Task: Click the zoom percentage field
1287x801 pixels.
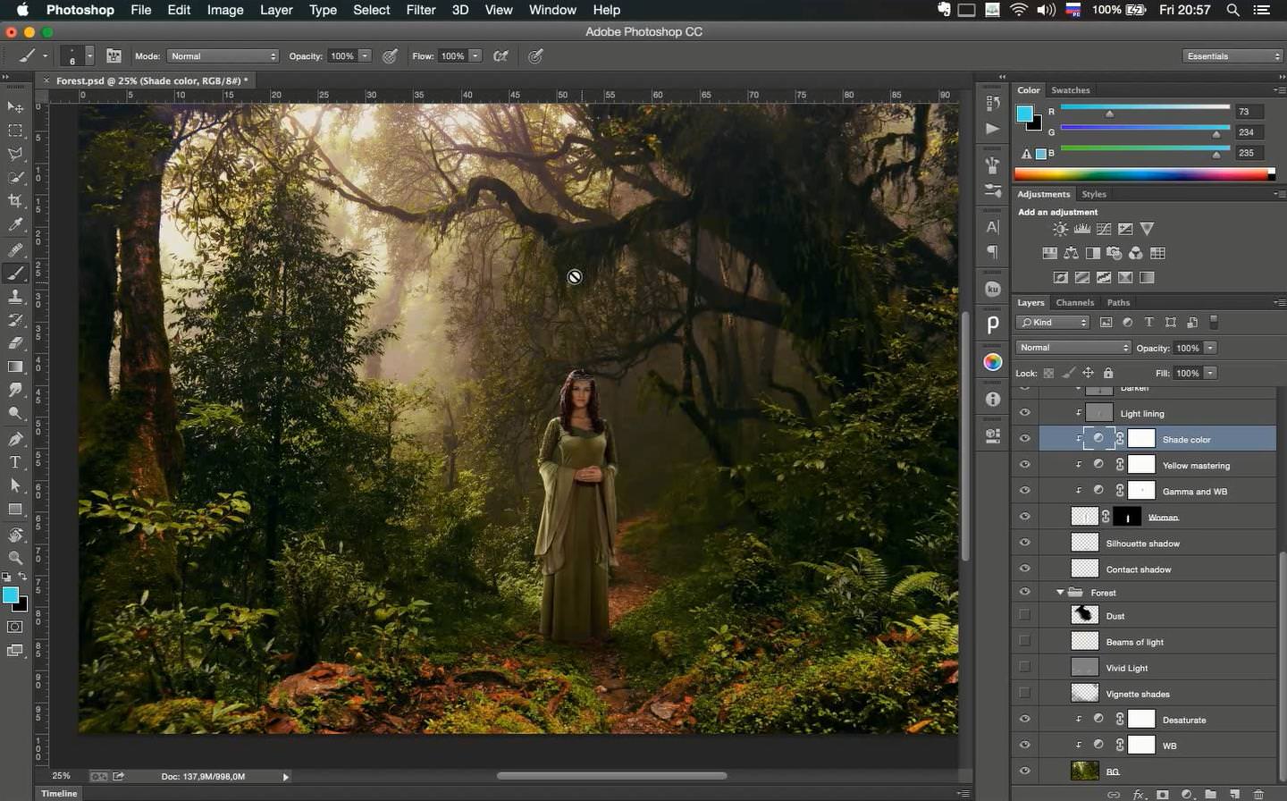Action: pyautogui.click(x=61, y=776)
